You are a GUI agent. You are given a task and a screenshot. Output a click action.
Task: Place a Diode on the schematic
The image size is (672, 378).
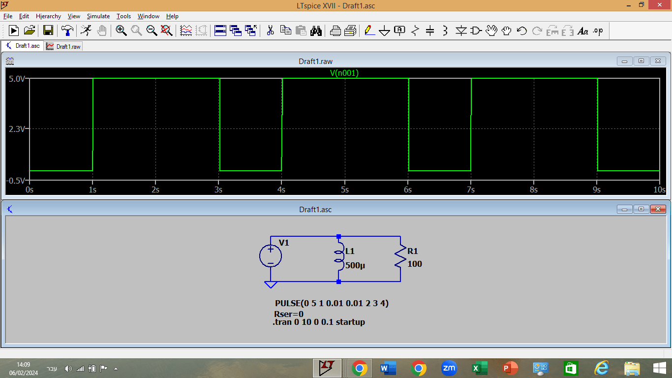[460, 30]
